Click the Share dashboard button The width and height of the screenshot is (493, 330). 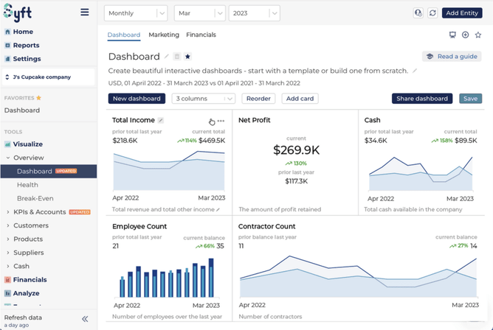coord(421,99)
